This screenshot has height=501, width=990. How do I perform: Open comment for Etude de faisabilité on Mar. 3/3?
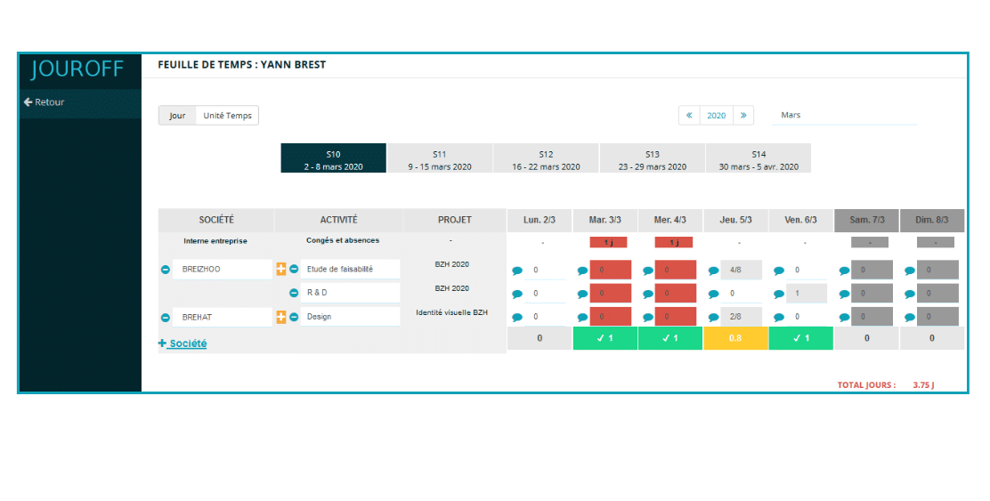(x=582, y=271)
